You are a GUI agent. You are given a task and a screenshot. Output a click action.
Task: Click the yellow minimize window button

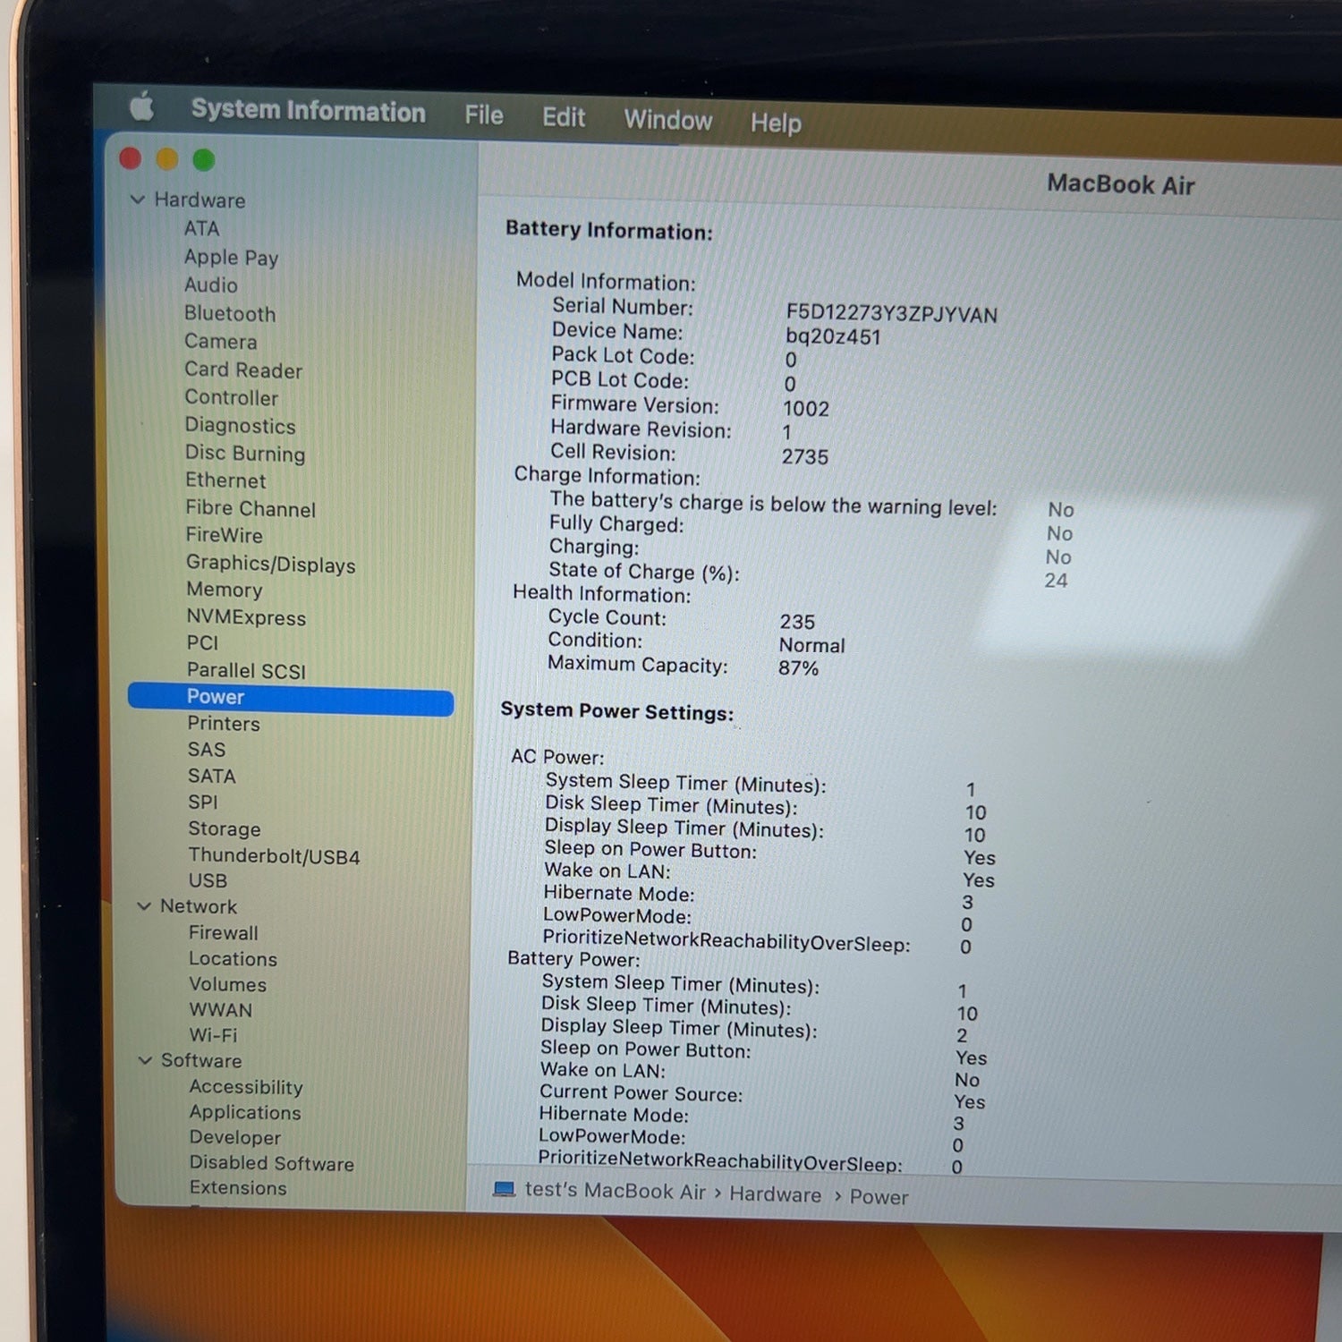coord(167,159)
